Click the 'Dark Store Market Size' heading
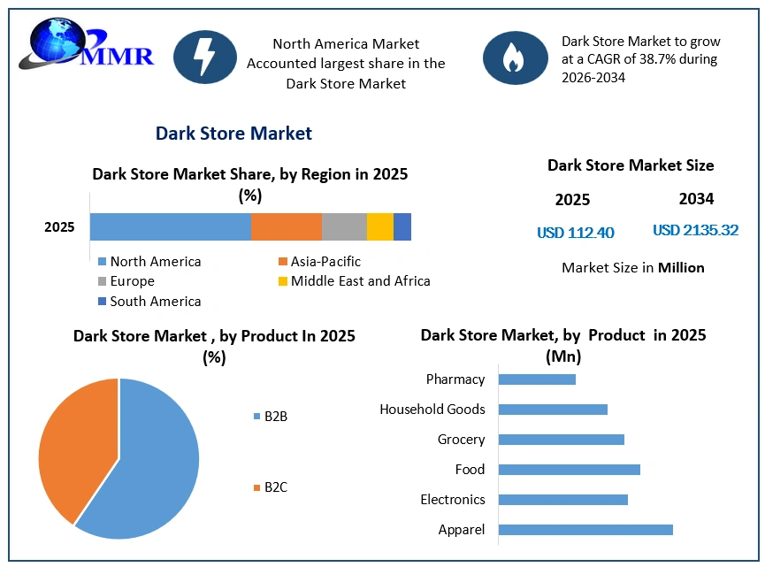 point(631,165)
